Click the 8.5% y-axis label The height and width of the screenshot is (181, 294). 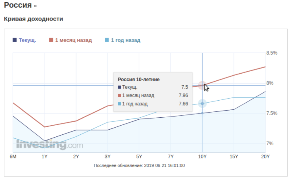point(271,53)
